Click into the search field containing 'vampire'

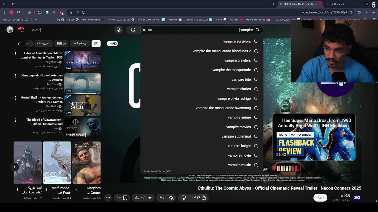[202, 30]
